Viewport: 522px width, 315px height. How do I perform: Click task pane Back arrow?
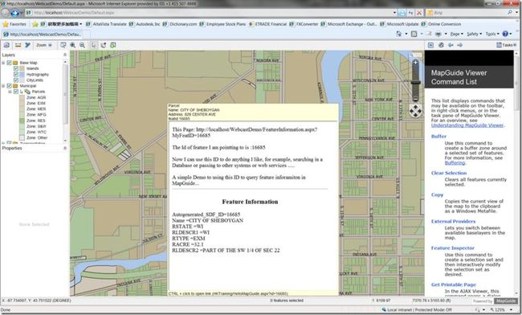point(451,45)
